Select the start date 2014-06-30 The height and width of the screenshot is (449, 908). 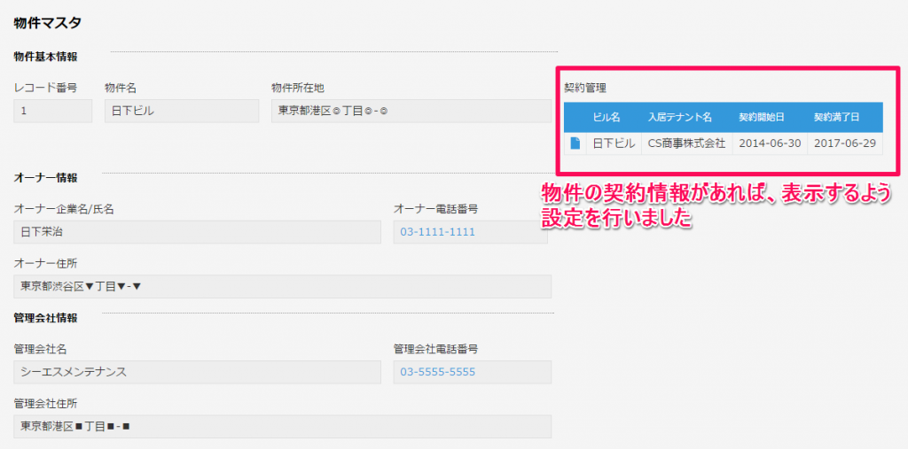(770, 143)
